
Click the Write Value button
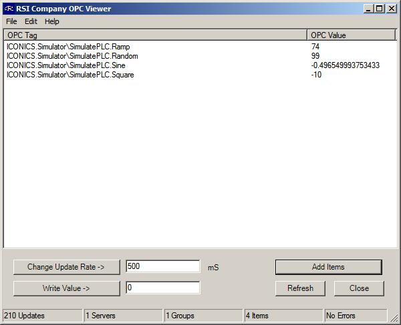(66, 288)
